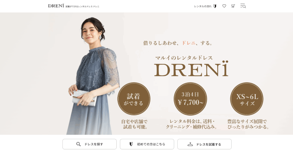Open the shopping cart icon
The height and width of the screenshot is (152, 293).
233,6
